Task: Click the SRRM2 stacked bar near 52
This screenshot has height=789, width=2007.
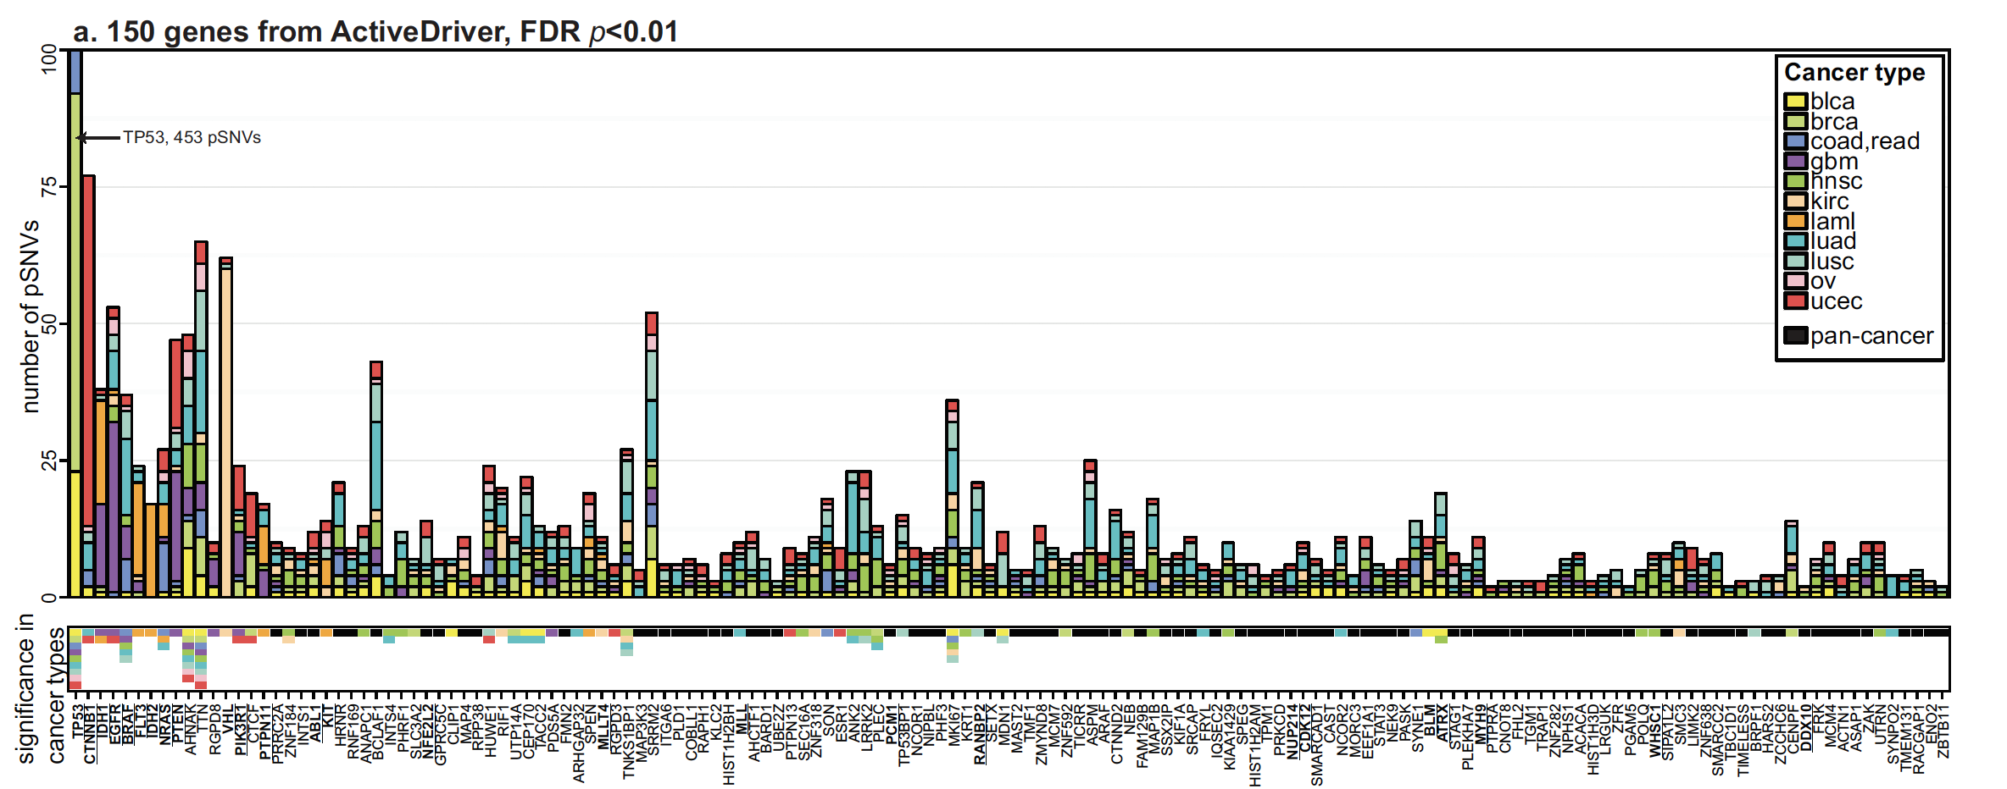Action: [x=651, y=455]
